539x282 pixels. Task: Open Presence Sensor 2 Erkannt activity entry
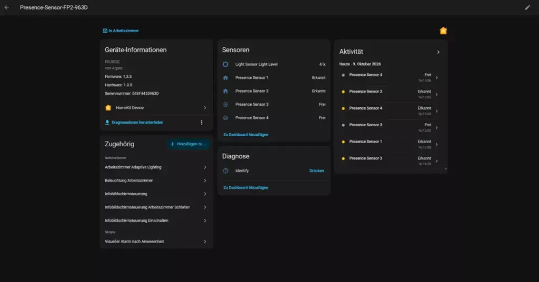[391, 94]
